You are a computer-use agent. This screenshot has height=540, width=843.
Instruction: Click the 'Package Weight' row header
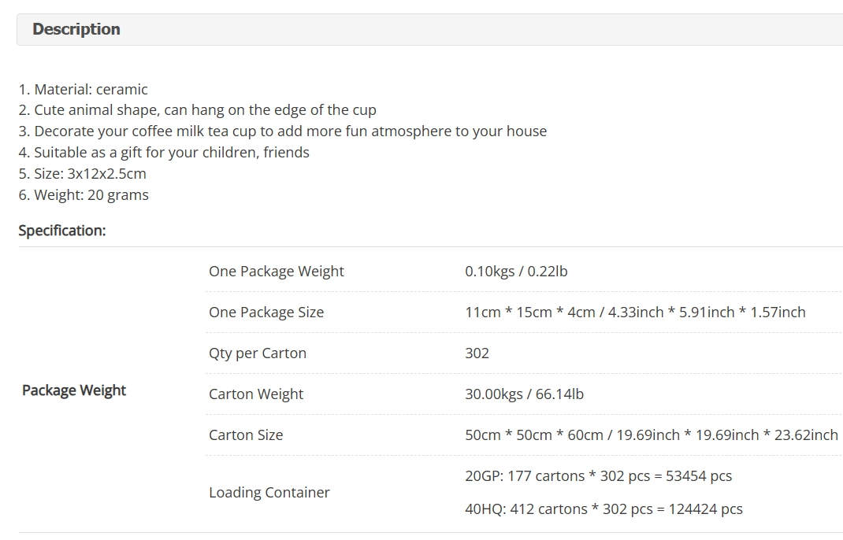74,390
